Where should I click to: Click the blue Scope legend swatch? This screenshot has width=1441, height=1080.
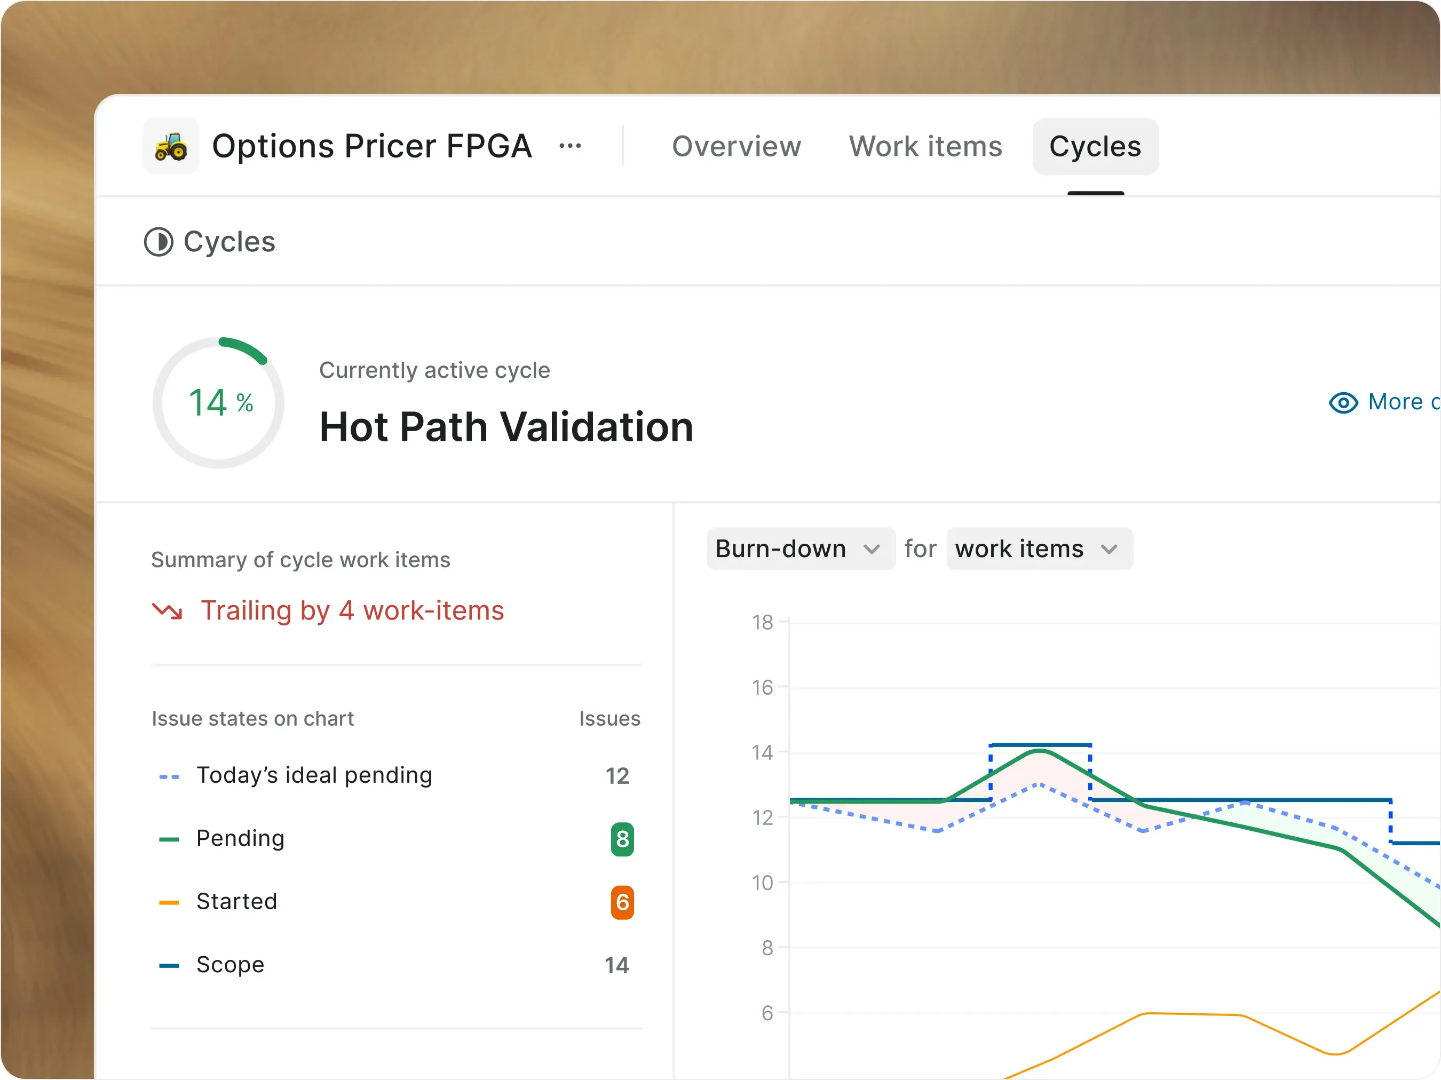pos(169,965)
